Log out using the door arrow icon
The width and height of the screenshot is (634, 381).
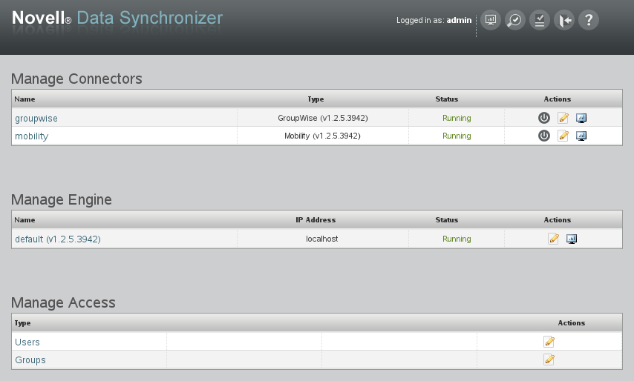tap(563, 20)
